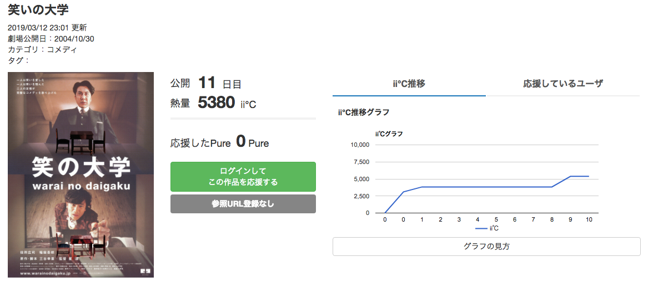Click the コメディ category text
The height and width of the screenshot is (282, 648).
tap(62, 49)
